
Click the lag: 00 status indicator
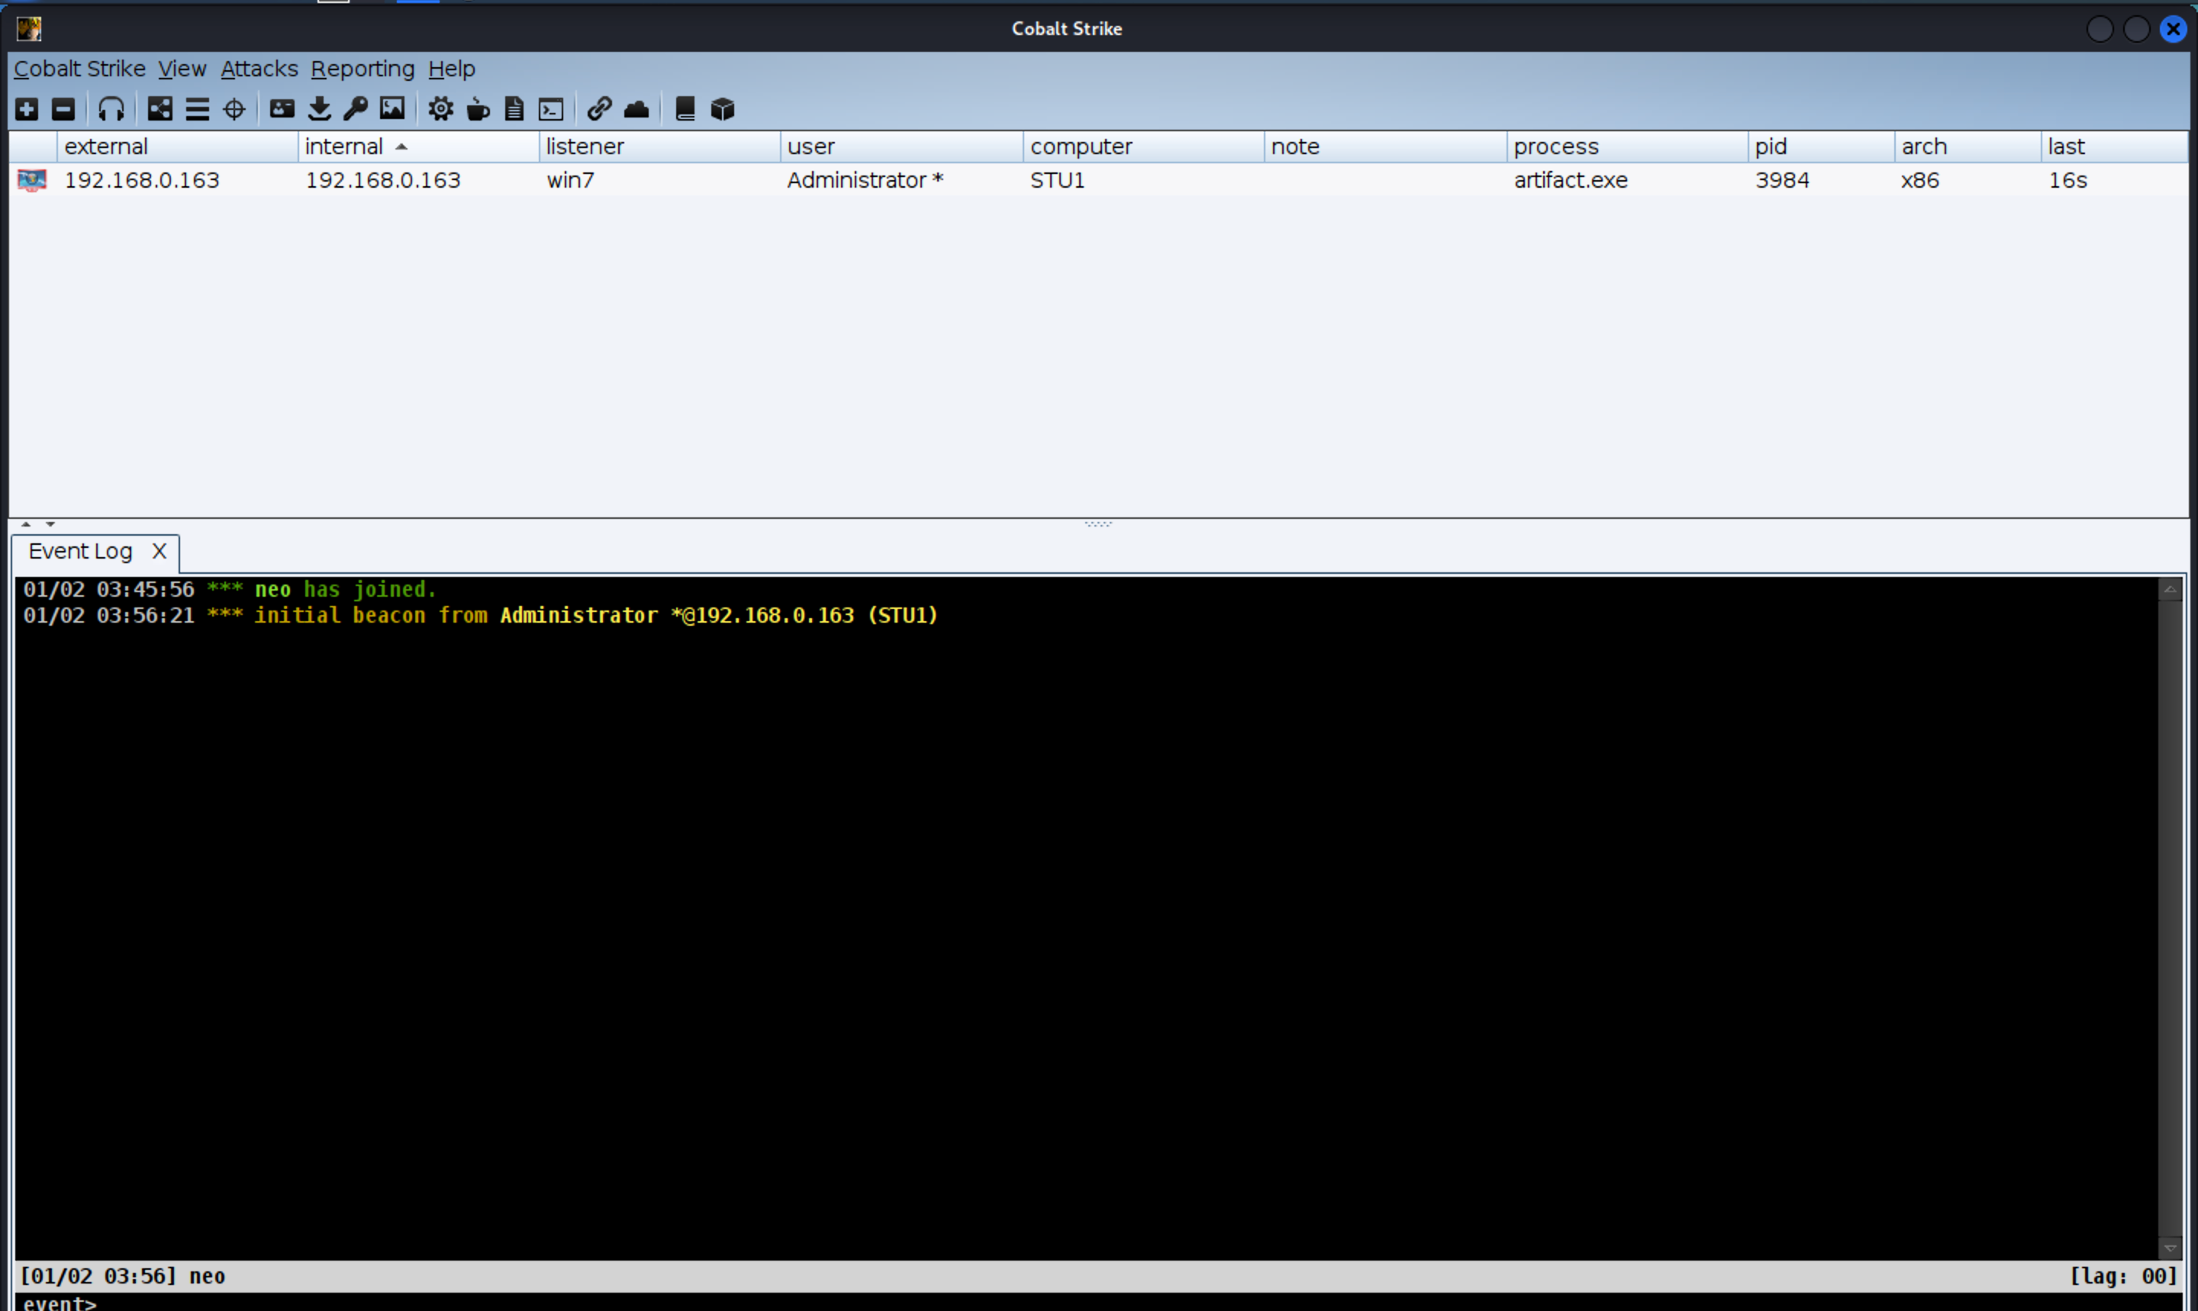2123,1277
